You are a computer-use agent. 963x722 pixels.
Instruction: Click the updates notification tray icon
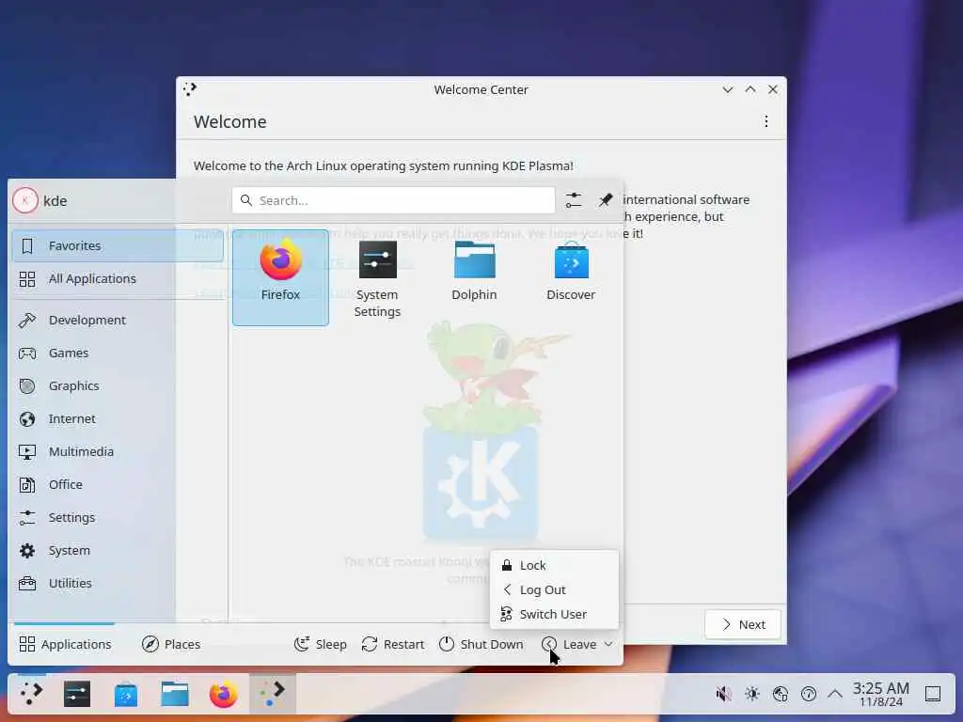pos(808,694)
